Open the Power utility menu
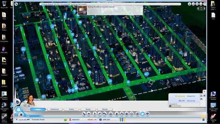 click(x=95, y=114)
